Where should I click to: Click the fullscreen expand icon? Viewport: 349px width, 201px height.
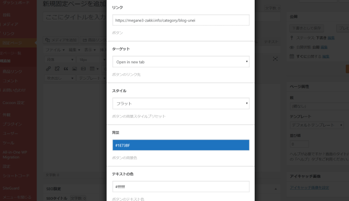point(275,59)
